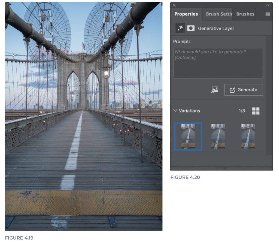Click the reference image icon beside Generate

(214, 90)
